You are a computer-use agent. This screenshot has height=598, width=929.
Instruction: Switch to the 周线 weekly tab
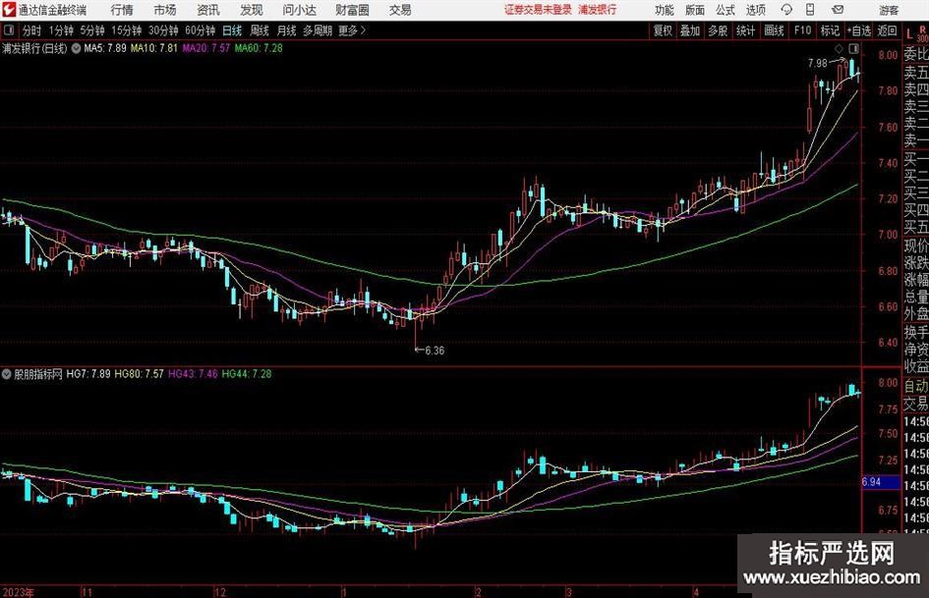(260, 30)
